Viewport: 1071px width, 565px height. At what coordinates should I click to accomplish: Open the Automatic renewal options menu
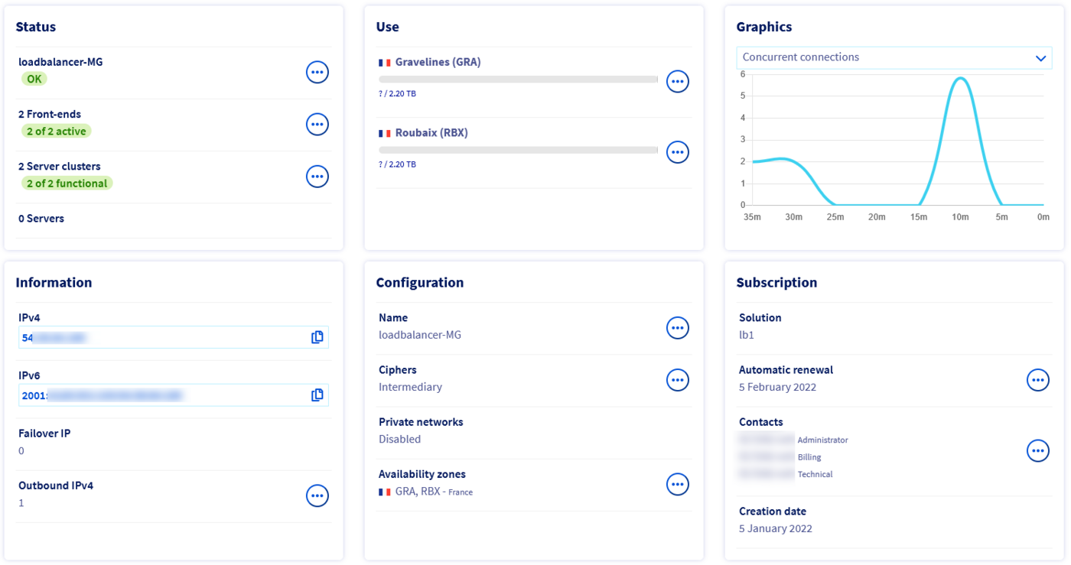[x=1038, y=379]
